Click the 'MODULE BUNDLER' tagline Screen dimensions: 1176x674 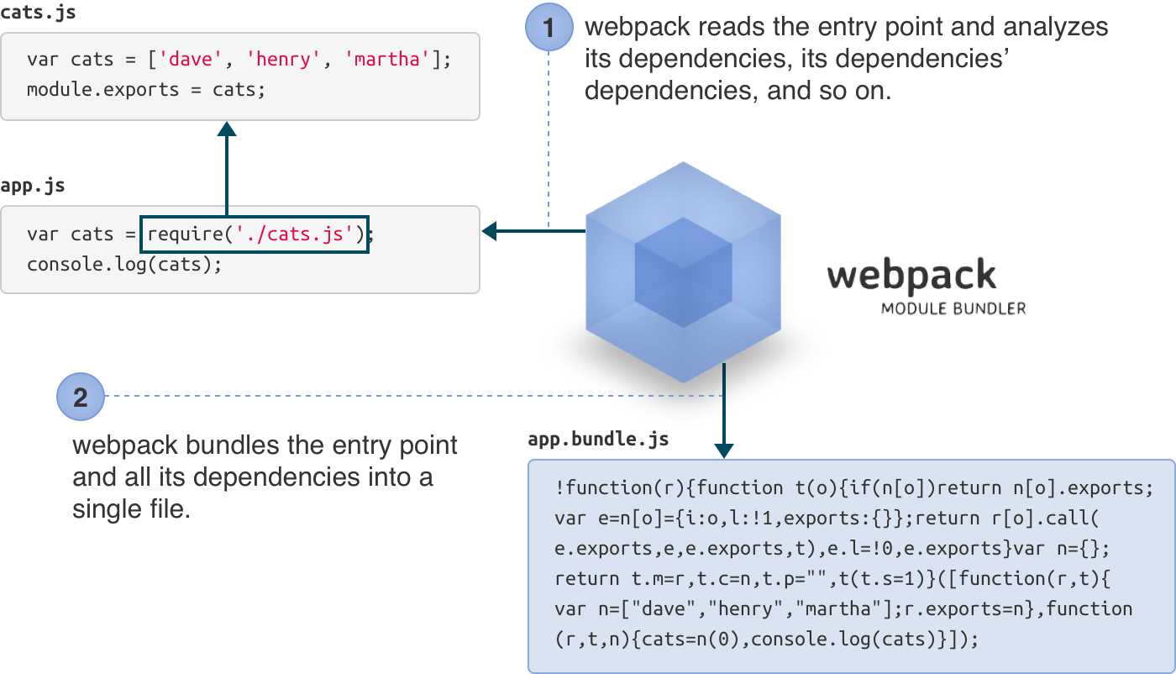click(953, 308)
